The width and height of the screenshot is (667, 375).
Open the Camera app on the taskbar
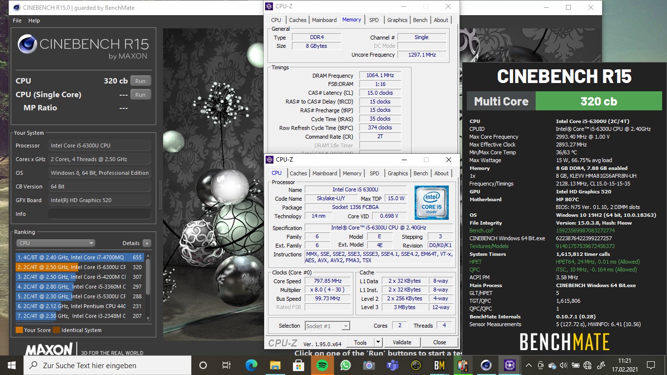click(x=369, y=365)
